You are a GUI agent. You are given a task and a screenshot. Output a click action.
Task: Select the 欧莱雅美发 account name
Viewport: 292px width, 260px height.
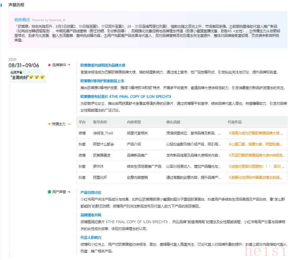[x=101, y=155]
